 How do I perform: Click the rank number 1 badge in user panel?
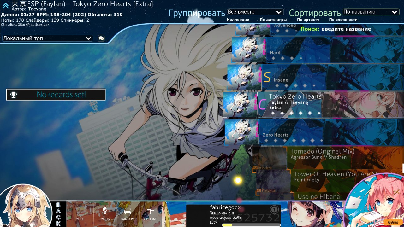click(274, 209)
